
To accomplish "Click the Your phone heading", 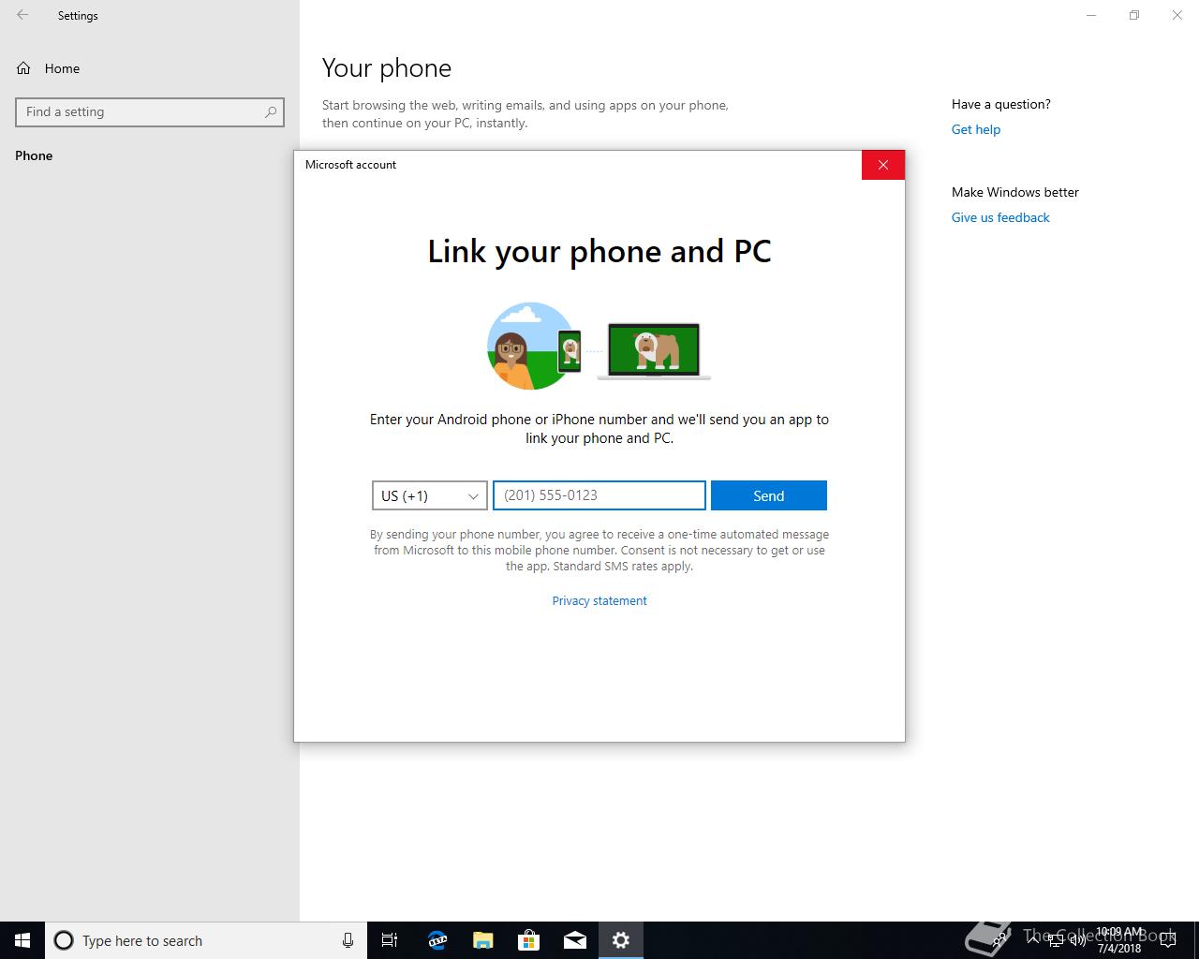I will point(387,68).
